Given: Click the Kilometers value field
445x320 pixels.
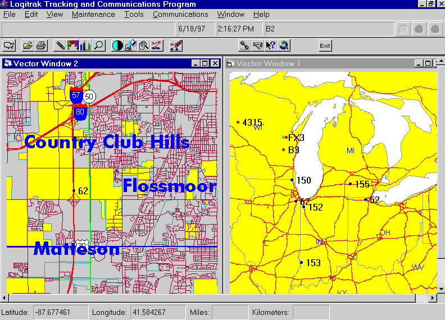Looking at the screenshot, I should point(311,312).
